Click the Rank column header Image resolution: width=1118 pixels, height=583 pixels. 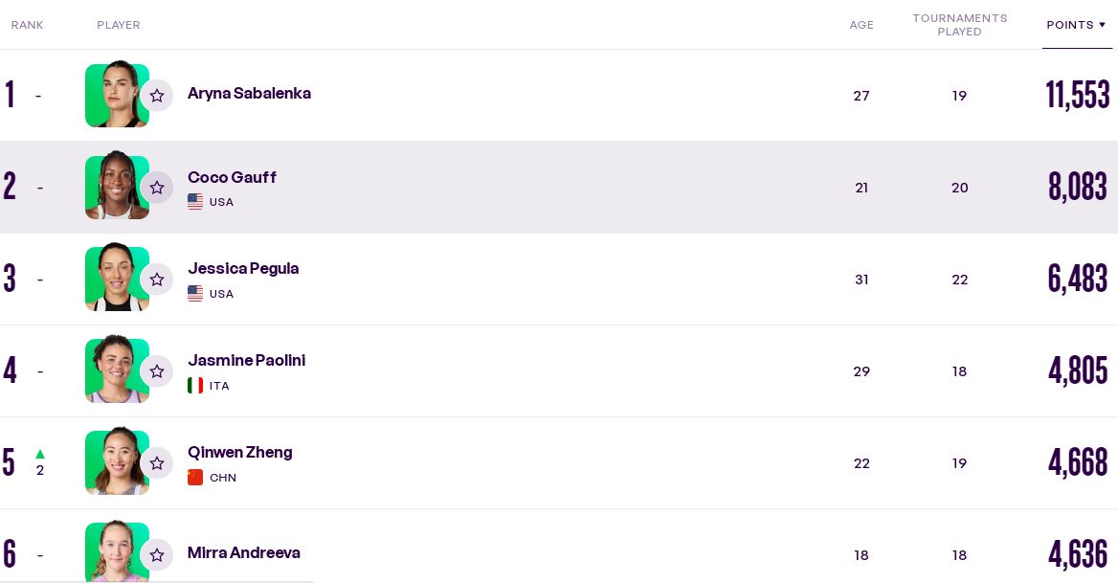coord(27,25)
